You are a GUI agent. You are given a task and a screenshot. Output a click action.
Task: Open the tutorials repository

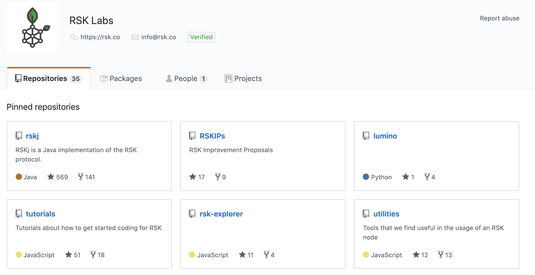(40, 214)
